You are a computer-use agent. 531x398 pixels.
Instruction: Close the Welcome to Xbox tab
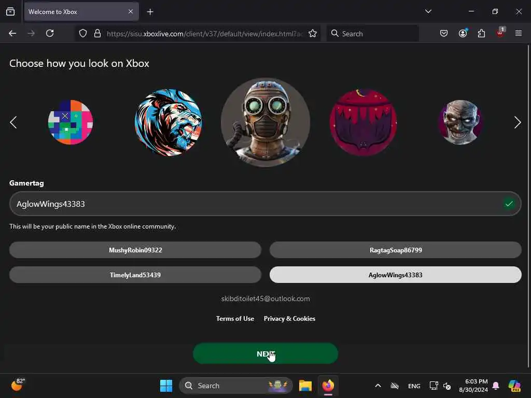click(x=131, y=12)
